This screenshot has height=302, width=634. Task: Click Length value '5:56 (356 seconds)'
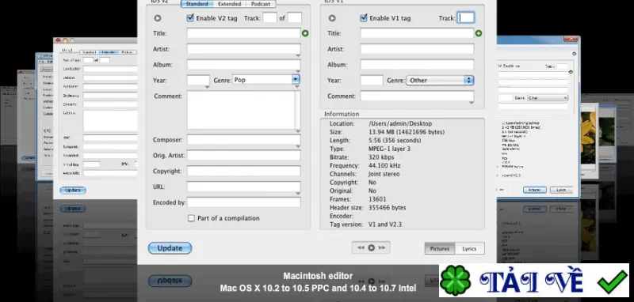[394, 140]
